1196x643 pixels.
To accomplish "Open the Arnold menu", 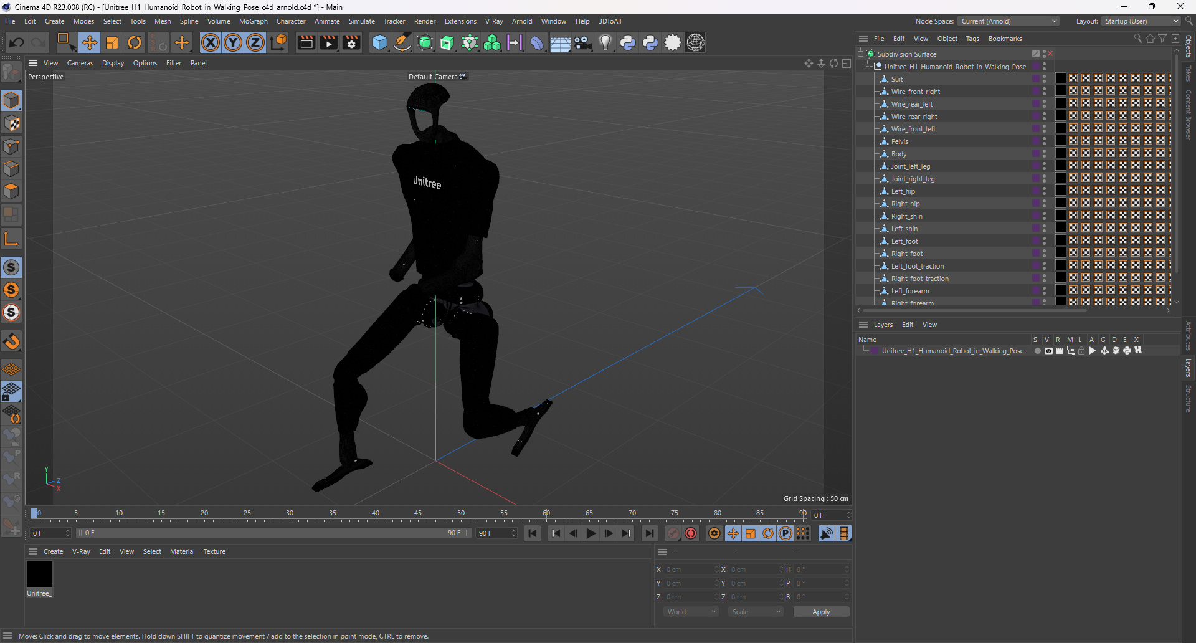I will [522, 21].
